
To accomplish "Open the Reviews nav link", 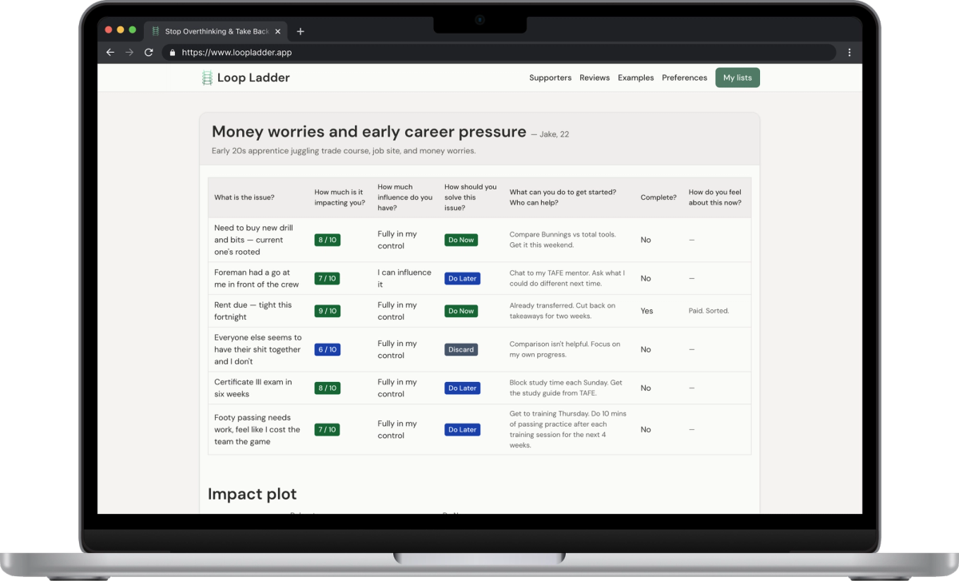I will coord(595,78).
